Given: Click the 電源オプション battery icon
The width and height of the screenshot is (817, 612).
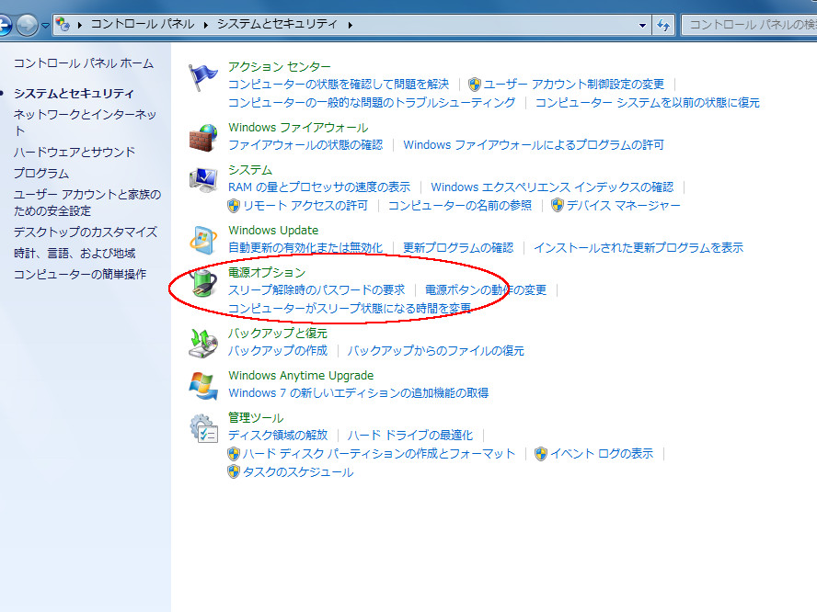Looking at the screenshot, I should (x=202, y=284).
